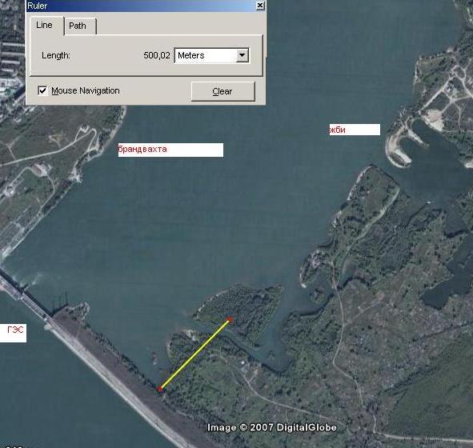Click the Ruler title bar
The width and height of the screenshot is (473, 448).
point(146,6)
